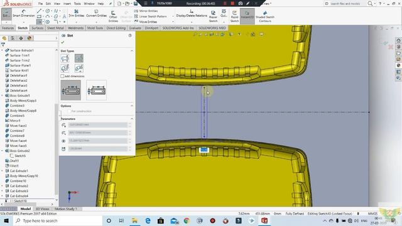Select Draft1 in feature tree
The image size is (402, 226).
pos(14,161)
